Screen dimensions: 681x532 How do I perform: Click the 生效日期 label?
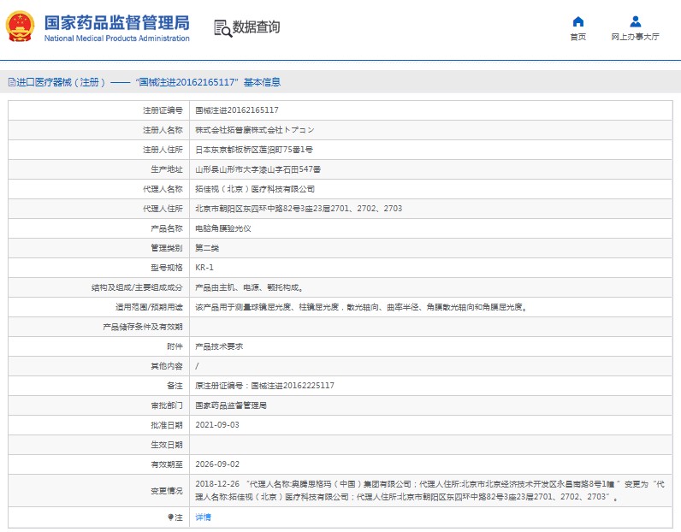click(x=167, y=445)
